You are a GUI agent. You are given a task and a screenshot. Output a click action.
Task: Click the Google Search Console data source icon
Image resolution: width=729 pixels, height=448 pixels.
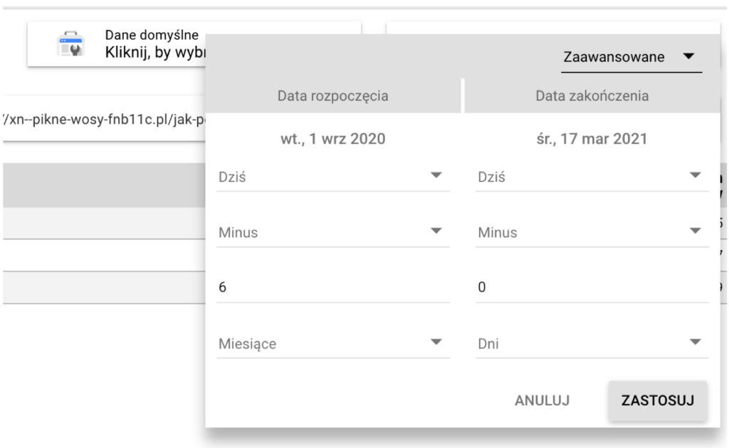tap(70, 44)
